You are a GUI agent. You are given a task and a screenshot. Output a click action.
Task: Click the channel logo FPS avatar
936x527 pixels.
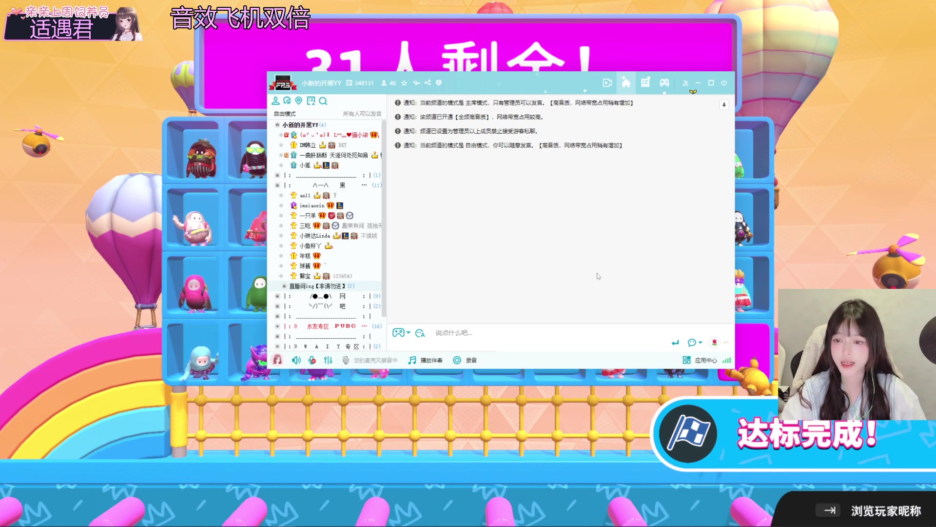click(x=283, y=83)
